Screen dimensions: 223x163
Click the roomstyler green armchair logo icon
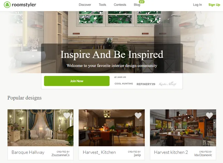point(7,5)
